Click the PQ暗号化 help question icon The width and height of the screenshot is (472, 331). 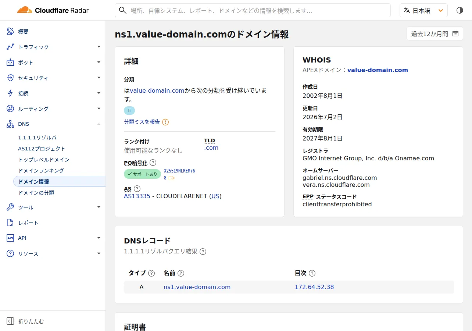[x=153, y=163]
